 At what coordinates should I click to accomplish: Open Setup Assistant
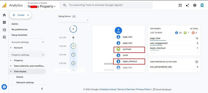pyautogui.click(x=19, y=35)
